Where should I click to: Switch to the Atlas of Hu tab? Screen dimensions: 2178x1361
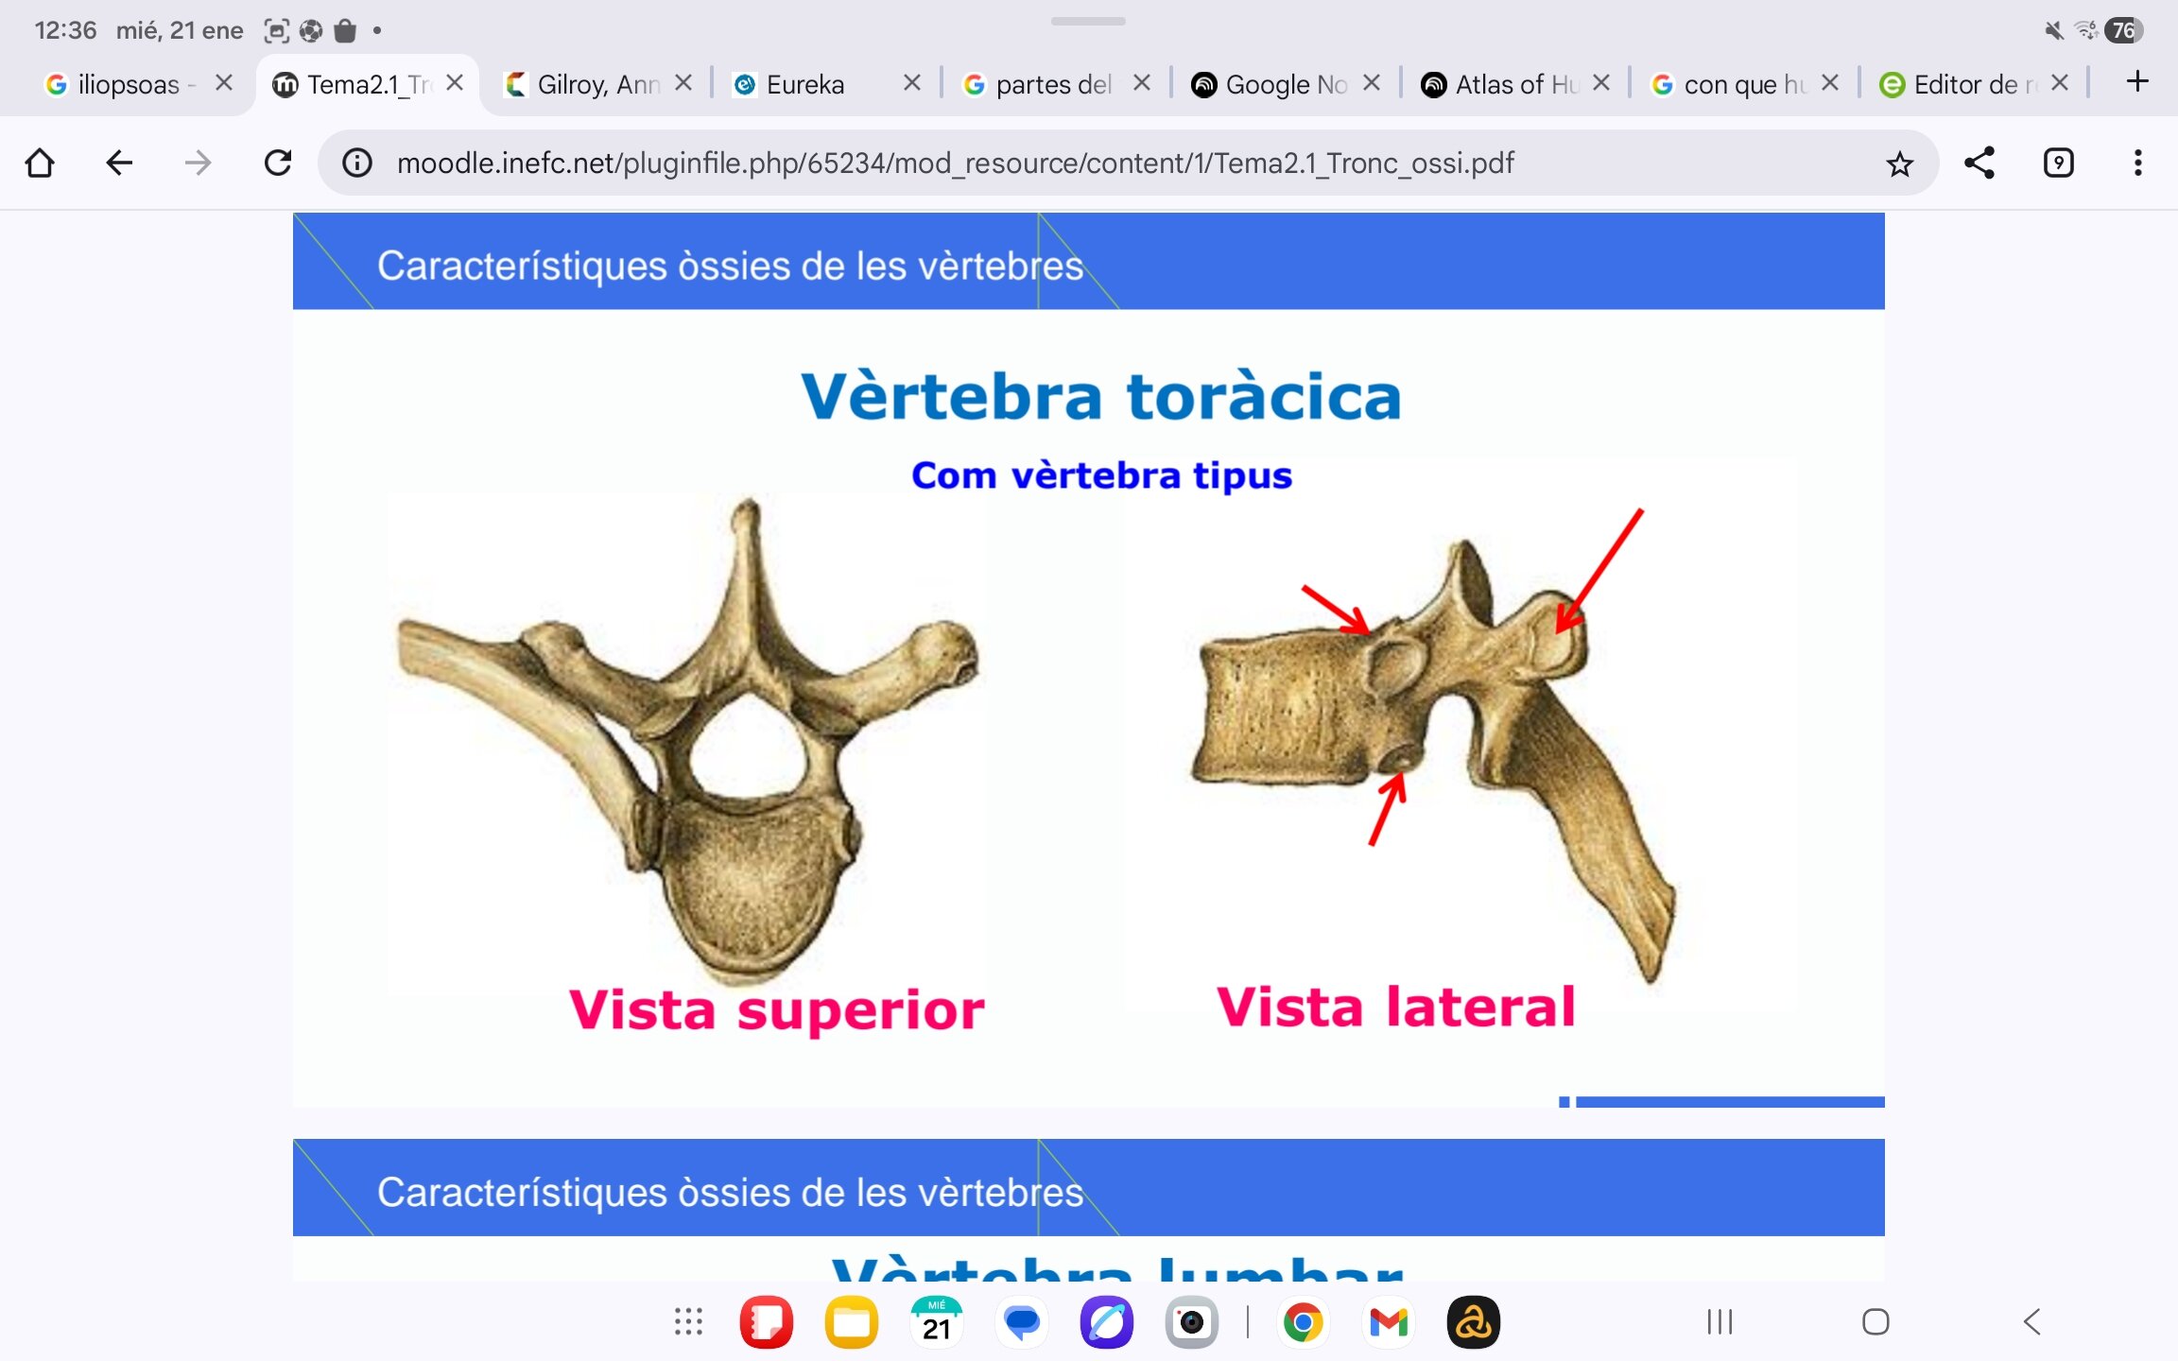(x=1503, y=84)
